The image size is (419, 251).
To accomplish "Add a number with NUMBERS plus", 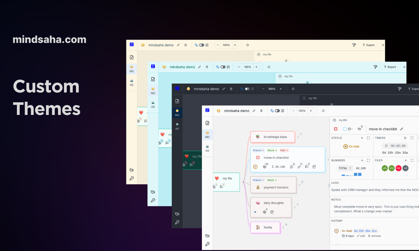I will [362, 160].
